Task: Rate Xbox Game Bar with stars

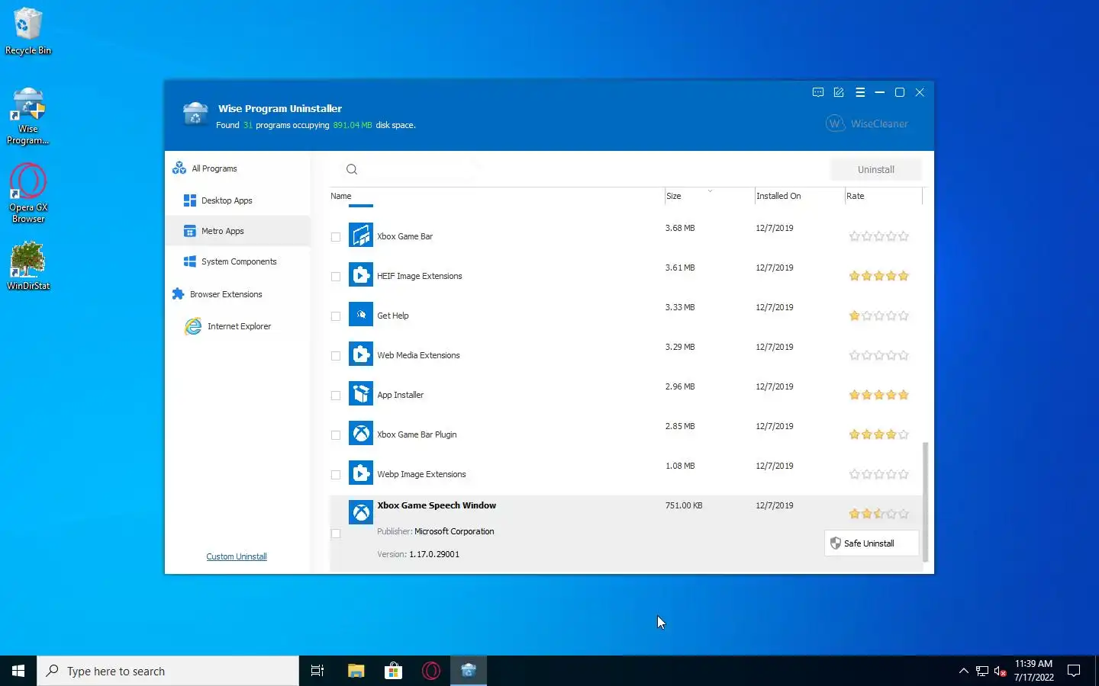Action: coord(879,236)
